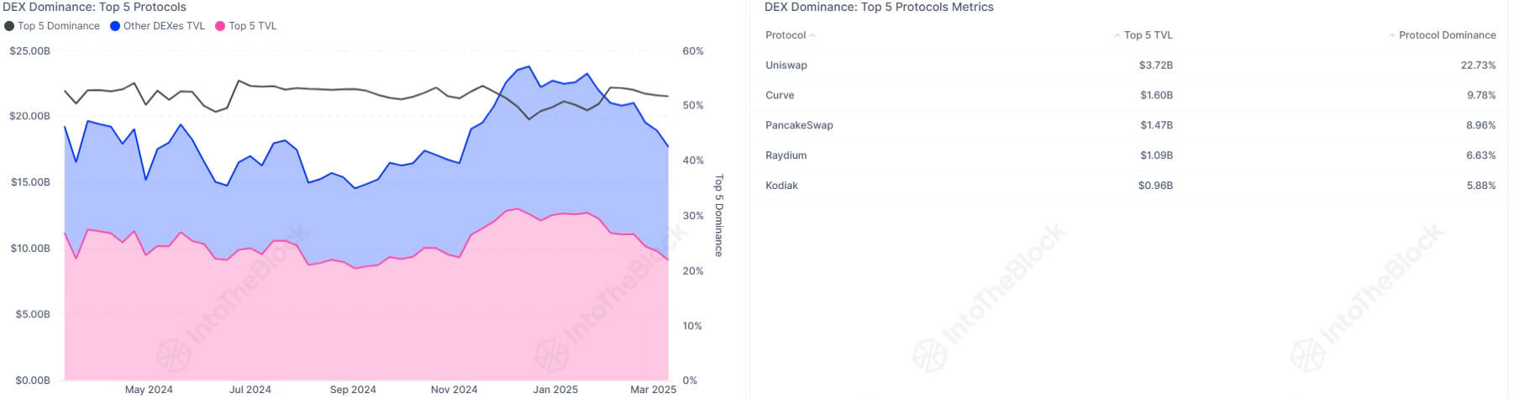Screen dimensions: 1519x399
Task: Click the sort arrow beside Top 5 TVL header
Action: pyautogui.click(x=1117, y=35)
